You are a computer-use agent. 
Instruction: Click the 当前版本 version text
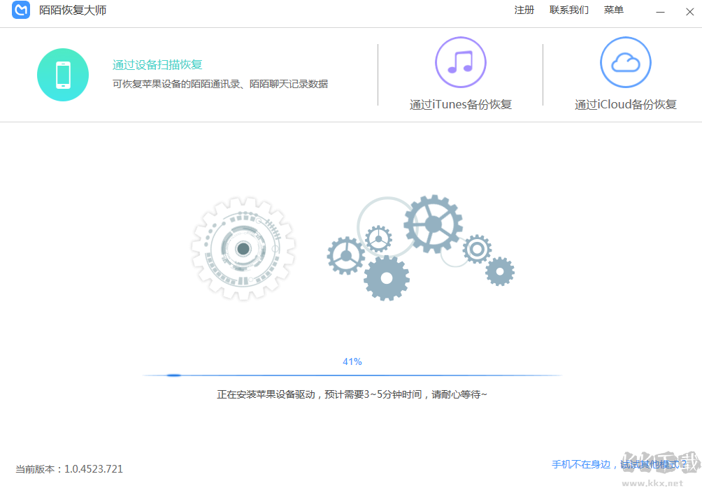click(69, 469)
